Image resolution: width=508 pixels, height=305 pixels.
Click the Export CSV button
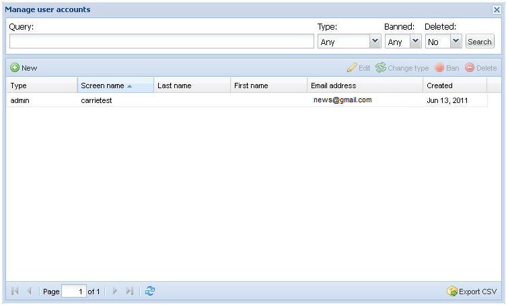tap(472, 291)
